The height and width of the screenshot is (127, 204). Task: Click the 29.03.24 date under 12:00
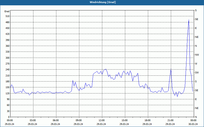coord(101,124)
